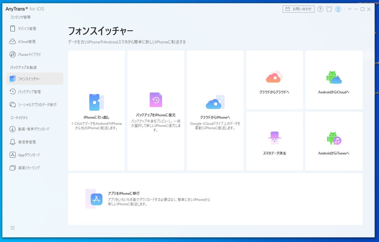The height and width of the screenshot is (242, 379).
Task: Click the クラウドからiPhoneへ blue cloud icon
Action: click(215, 102)
